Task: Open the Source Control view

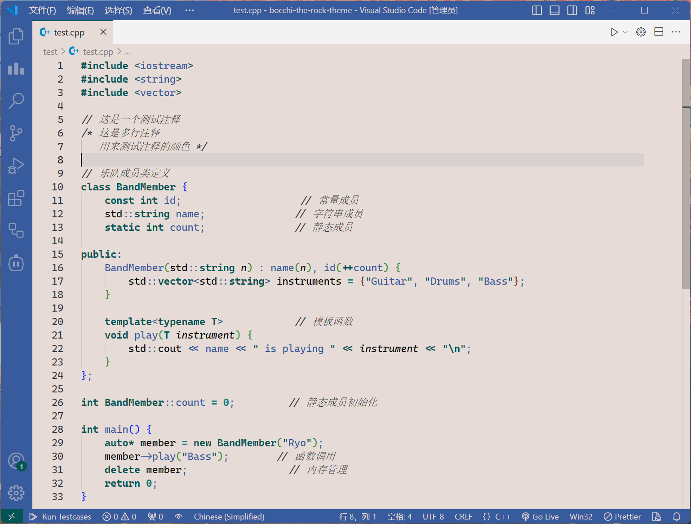Action: click(x=16, y=133)
